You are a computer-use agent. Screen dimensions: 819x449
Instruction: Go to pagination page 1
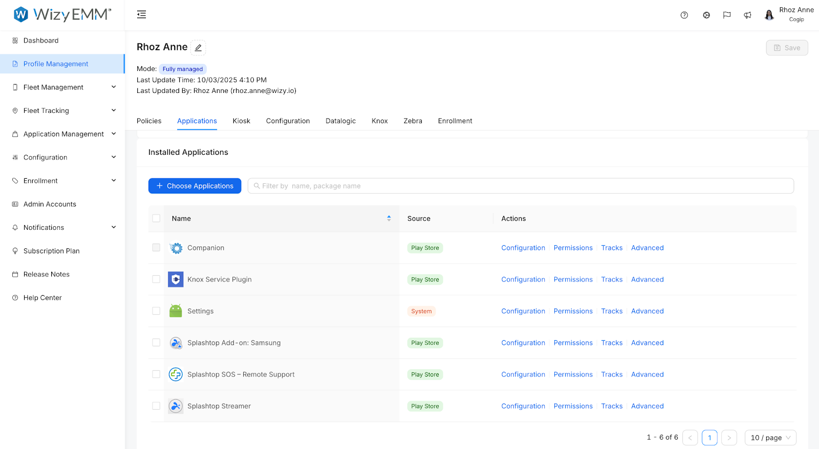point(709,438)
